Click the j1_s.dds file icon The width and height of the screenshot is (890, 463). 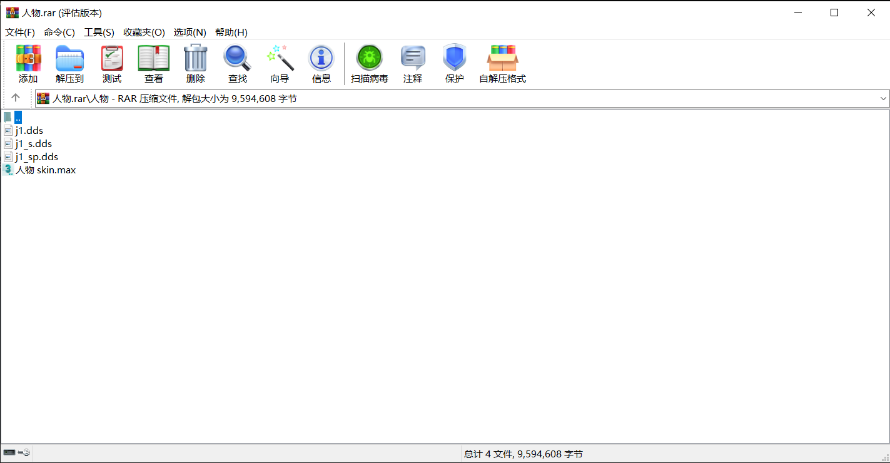point(8,143)
